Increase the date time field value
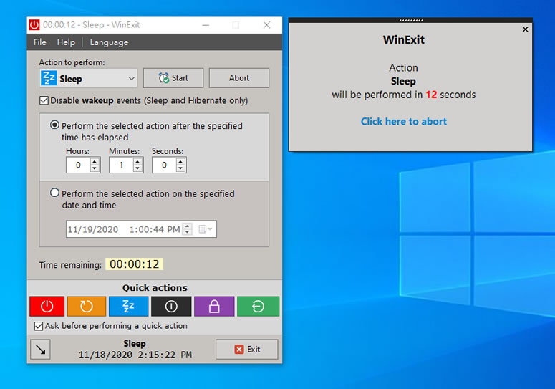This screenshot has height=389, width=555. click(187, 226)
